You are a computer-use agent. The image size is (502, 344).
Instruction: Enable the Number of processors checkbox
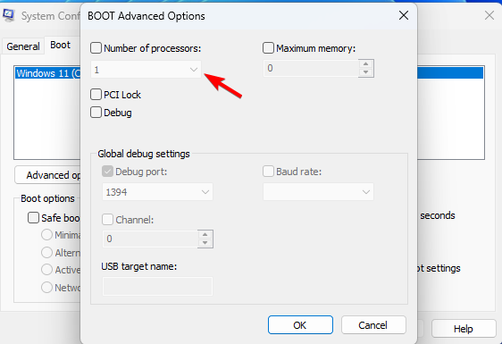[x=96, y=48]
